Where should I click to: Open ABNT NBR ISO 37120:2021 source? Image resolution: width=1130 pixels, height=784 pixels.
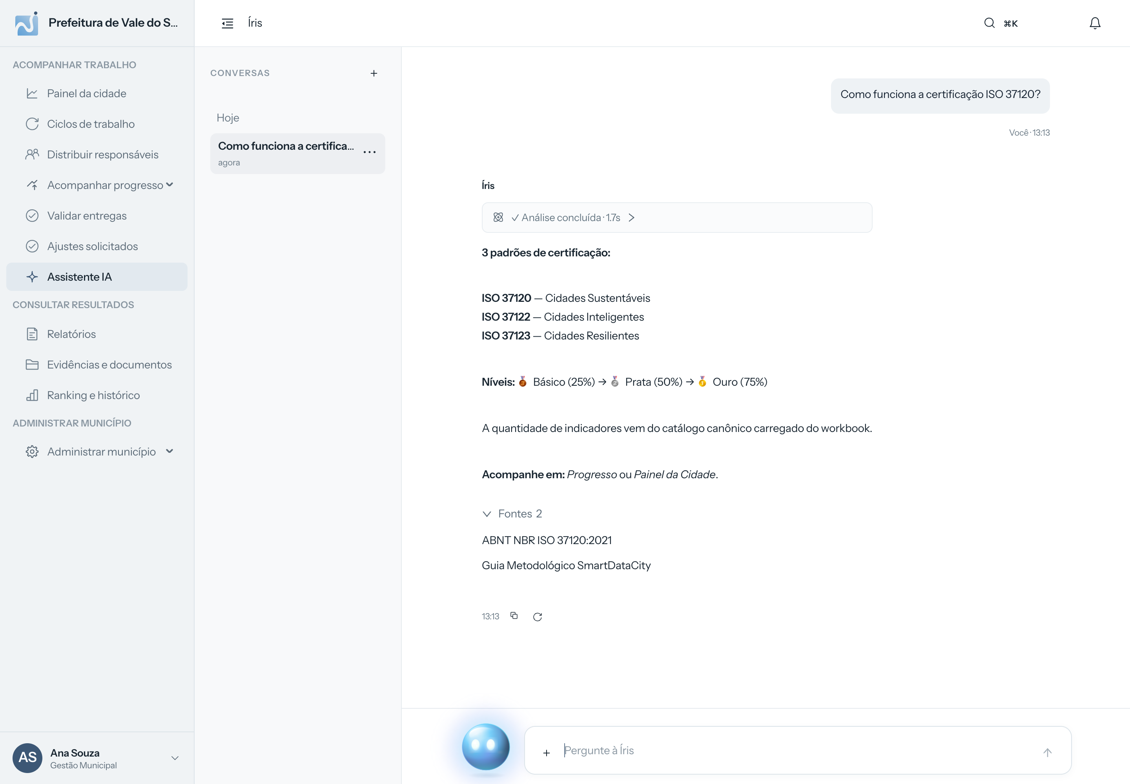click(546, 540)
